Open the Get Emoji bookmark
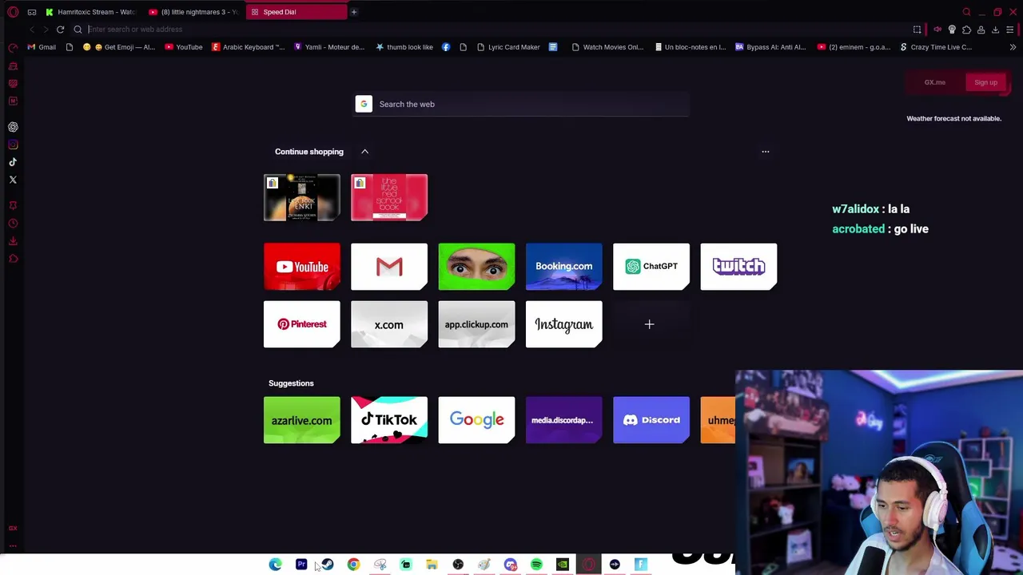Screen dimensions: 1023x575 [119, 47]
